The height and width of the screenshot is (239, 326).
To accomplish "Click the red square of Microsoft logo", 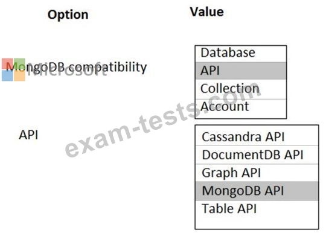I will pyautogui.click(x=7, y=64).
